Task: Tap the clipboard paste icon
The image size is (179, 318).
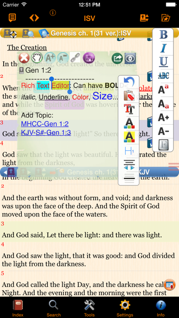Action: [129, 96]
